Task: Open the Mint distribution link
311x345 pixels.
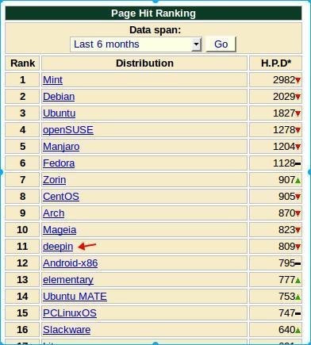Action: (52, 80)
